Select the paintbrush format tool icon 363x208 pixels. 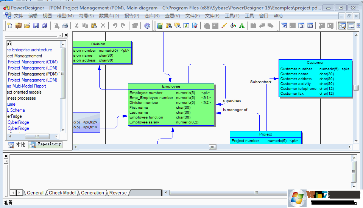[x=224, y=26]
